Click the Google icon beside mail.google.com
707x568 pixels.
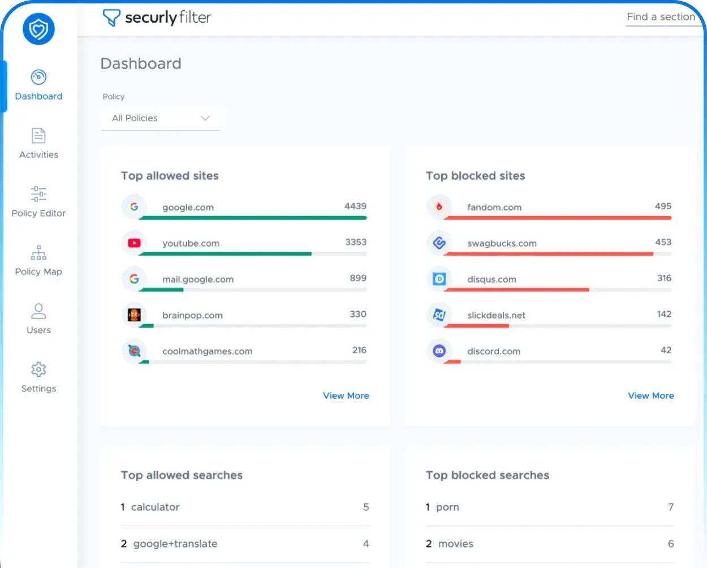point(134,279)
